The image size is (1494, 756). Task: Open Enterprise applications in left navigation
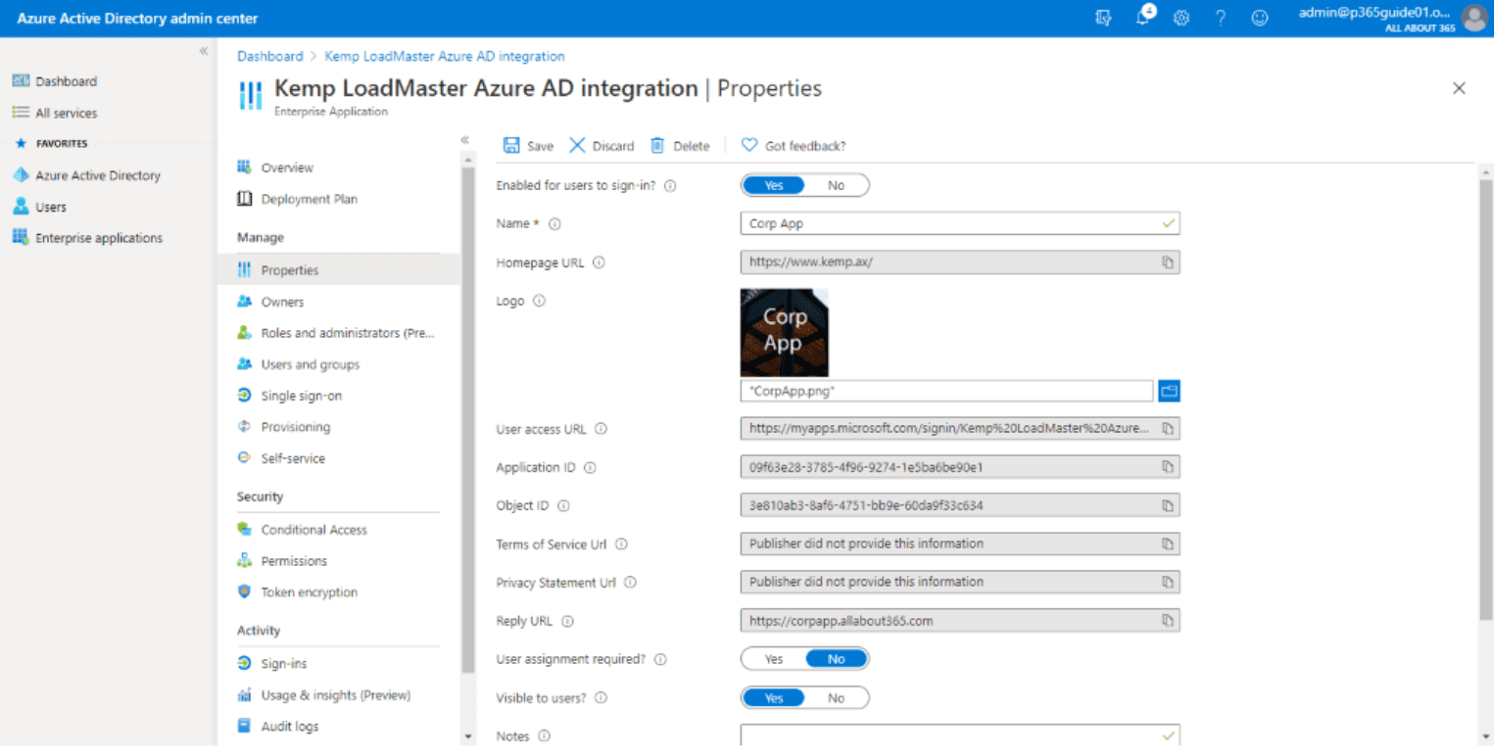pos(98,238)
